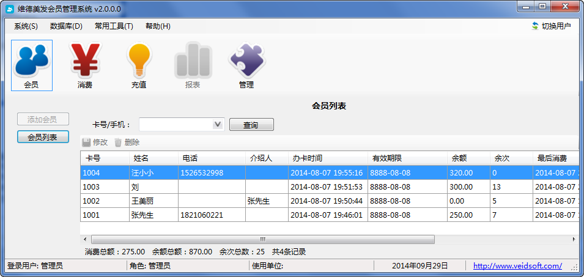Select card number 1002 cell

[105, 201]
